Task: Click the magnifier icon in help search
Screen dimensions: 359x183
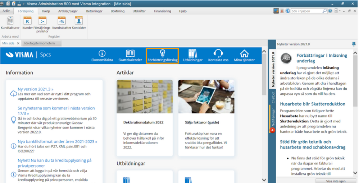Action: [324, 11]
